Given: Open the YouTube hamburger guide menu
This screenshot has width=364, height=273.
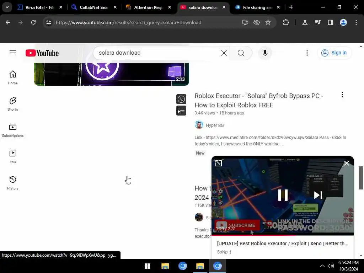Looking at the screenshot, I should point(13,53).
